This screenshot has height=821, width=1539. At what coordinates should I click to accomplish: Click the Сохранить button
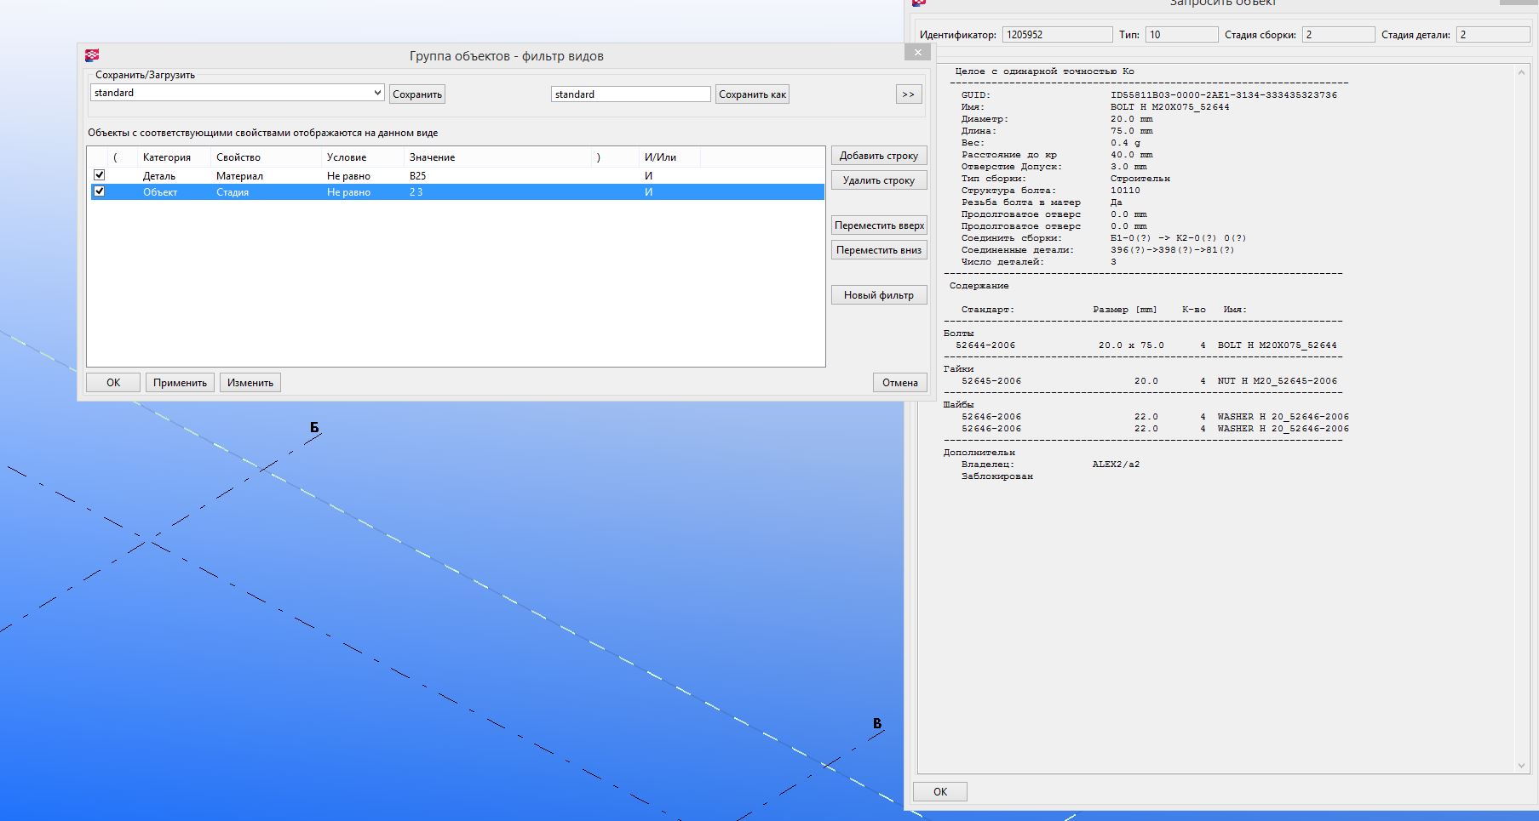(x=416, y=94)
